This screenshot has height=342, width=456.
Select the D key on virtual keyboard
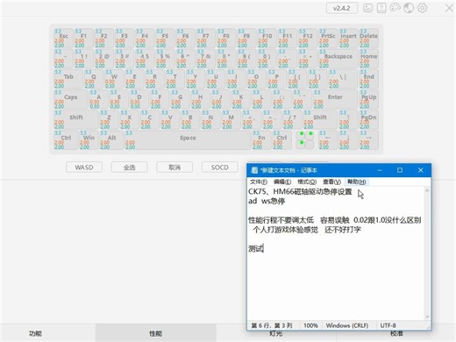pyautogui.click(x=139, y=99)
